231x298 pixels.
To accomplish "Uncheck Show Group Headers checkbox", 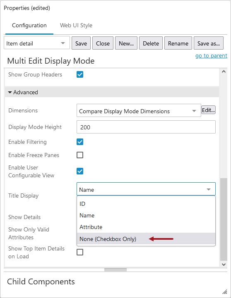I will point(80,74).
